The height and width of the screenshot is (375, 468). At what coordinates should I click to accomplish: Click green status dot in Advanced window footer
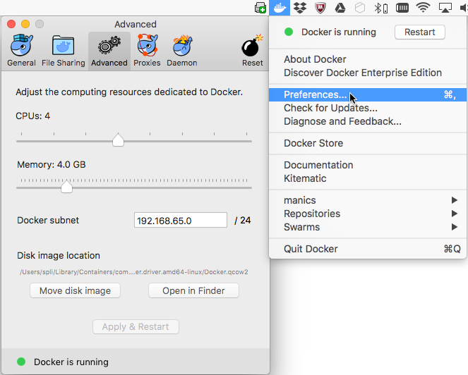click(21, 362)
